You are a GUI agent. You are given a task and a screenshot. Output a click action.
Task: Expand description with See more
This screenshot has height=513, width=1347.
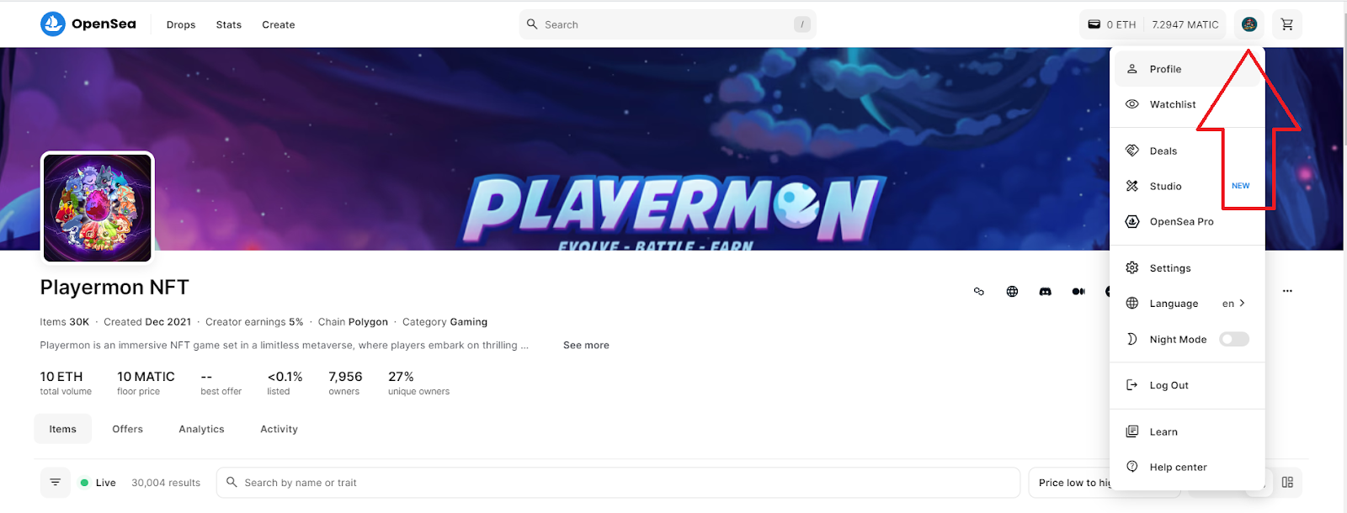coord(586,346)
